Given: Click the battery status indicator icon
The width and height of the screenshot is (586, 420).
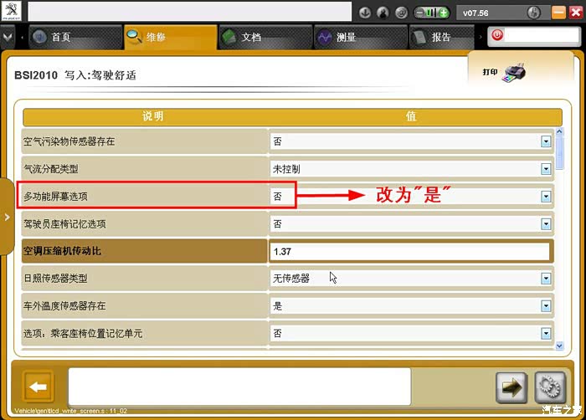Looking at the screenshot, I should pyautogui.click(x=432, y=13).
